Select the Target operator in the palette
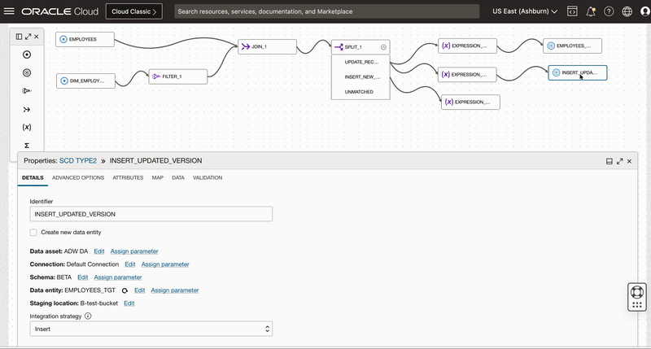The height and width of the screenshot is (349, 651). pos(27,72)
